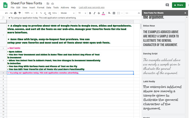Click the Google Sheets home logo
This screenshot has width=189, height=118.
pyautogui.click(x=5, y=5)
